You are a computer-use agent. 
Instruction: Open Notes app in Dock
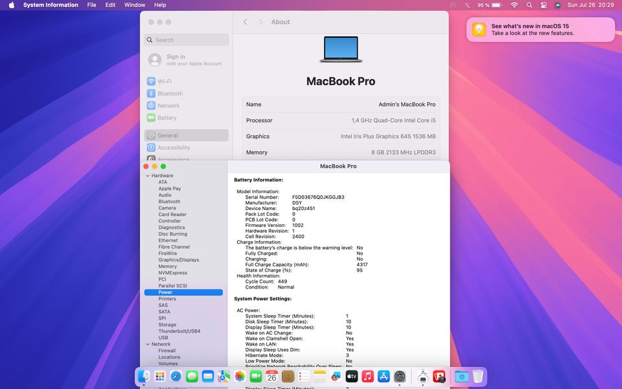(x=319, y=376)
